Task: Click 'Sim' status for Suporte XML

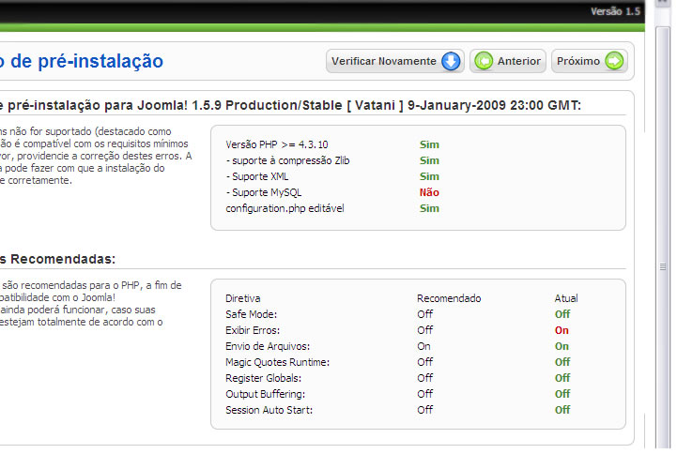Action: [429, 176]
